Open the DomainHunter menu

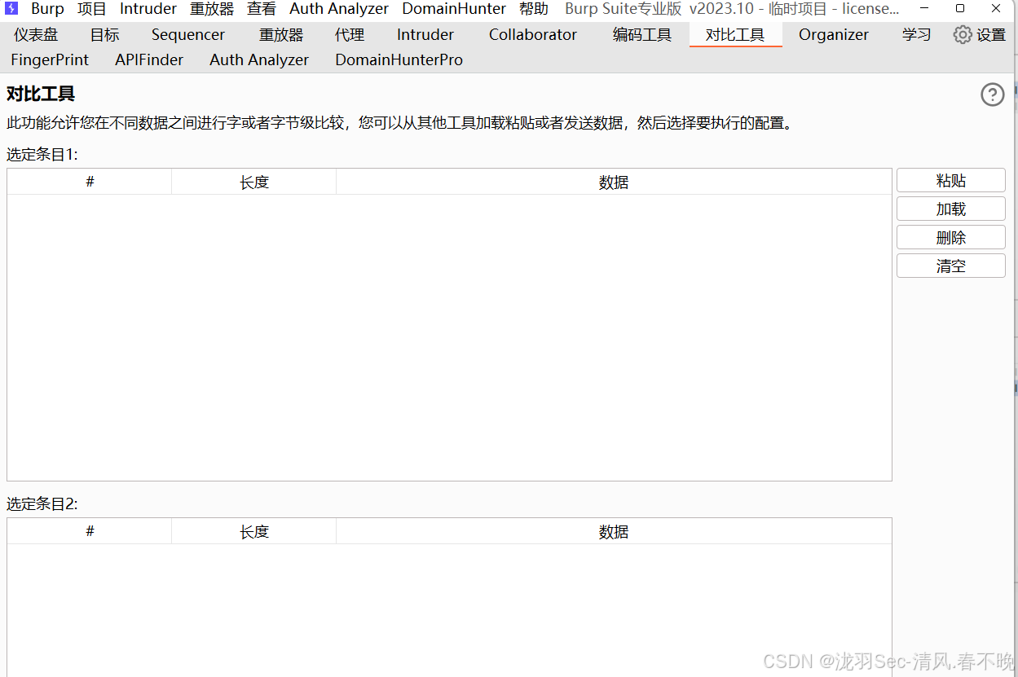pos(454,9)
